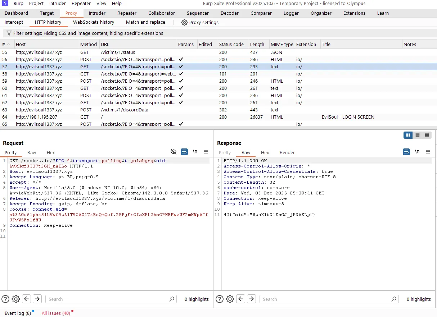Open All issues panel
Image resolution: width=437 pixels, height=317 pixels.
tap(56, 313)
